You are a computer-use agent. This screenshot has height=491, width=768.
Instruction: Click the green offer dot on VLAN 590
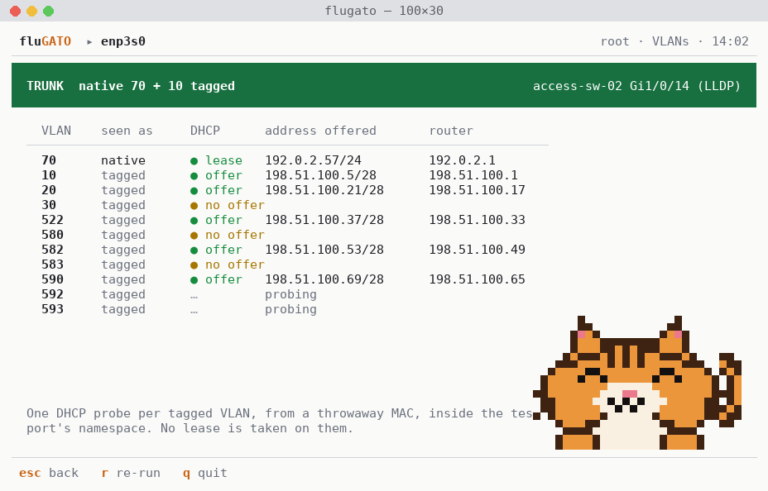[x=194, y=280]
